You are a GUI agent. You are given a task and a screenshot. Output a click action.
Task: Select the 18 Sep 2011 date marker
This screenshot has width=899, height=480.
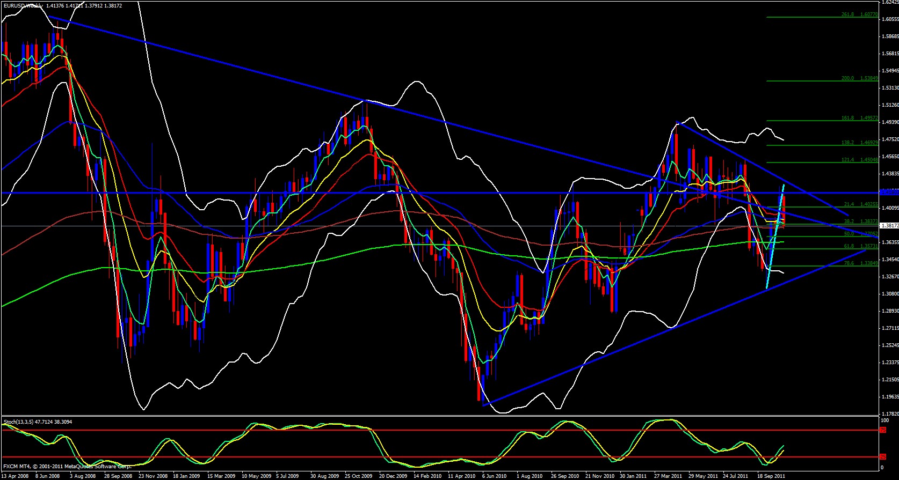coord(771,476)
